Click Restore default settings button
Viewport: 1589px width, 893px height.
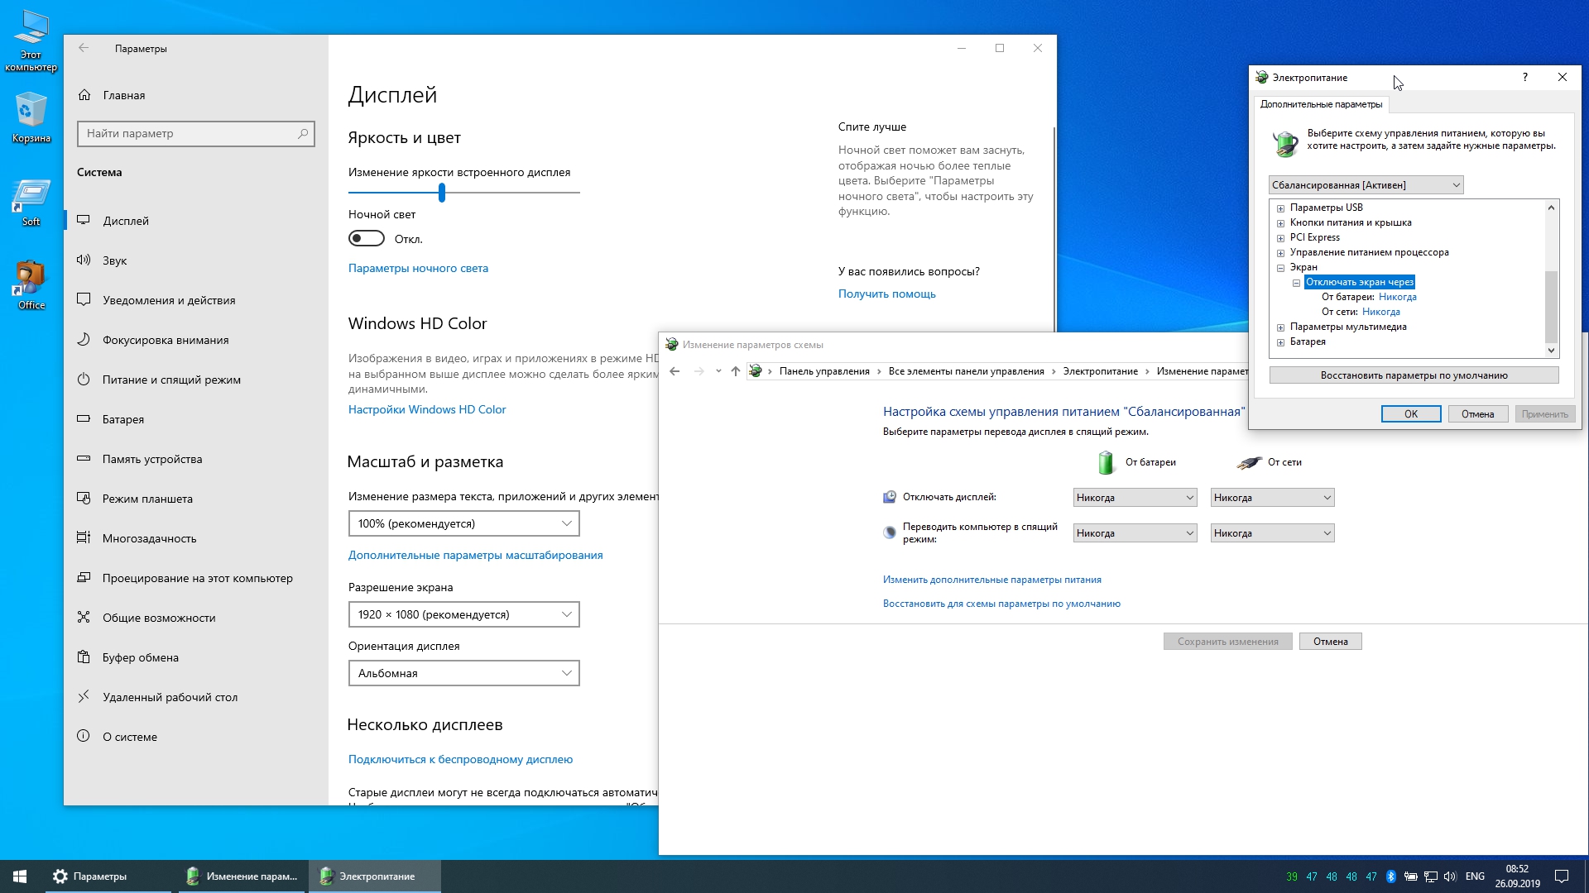click(1414, 375)
